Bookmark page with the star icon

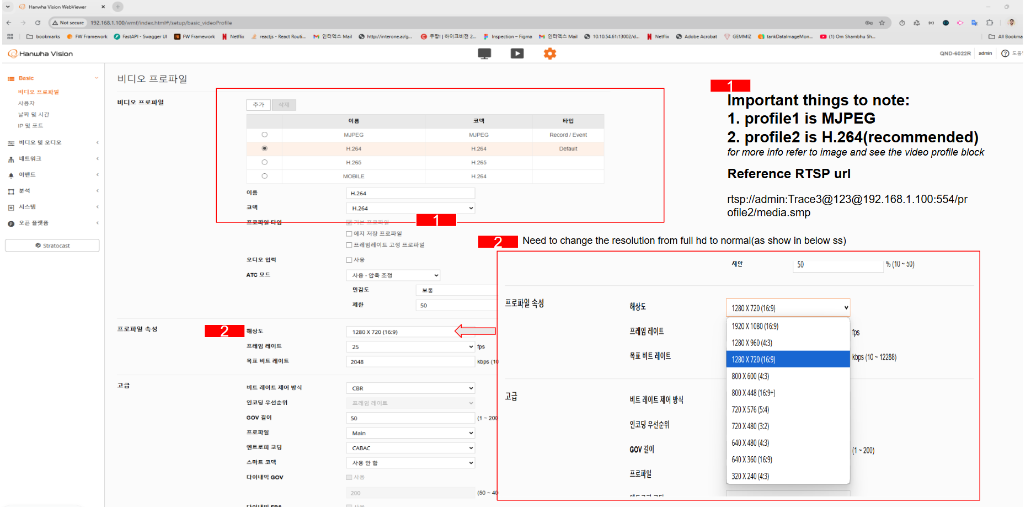882,23
